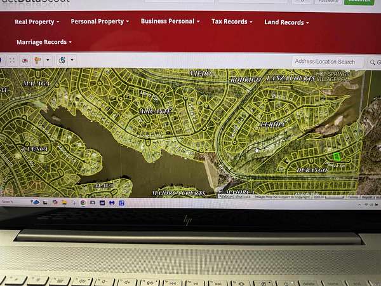Select the highlighted green parcel on map

337,156
